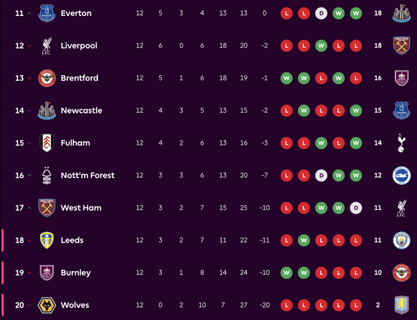The width and height of the screenshot is (417, 320).
Task: Select Liverpool's only win in form guide
Action: point(320,46)
